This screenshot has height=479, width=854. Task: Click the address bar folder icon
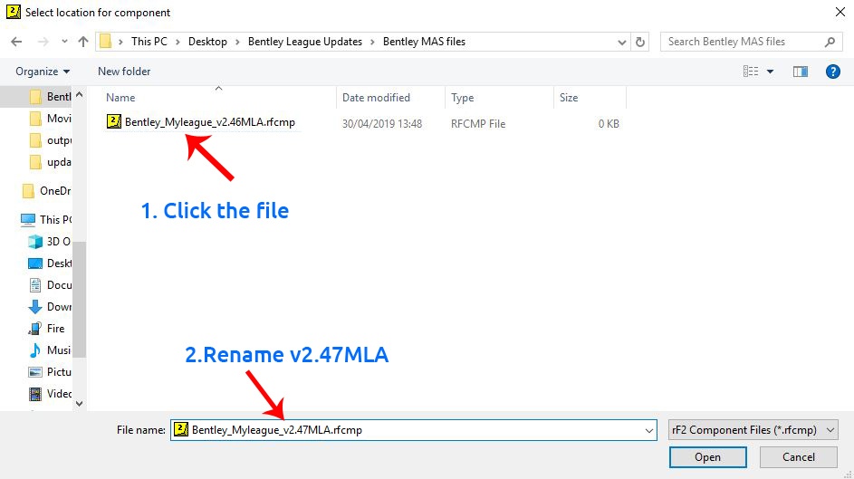click(106, 42)
